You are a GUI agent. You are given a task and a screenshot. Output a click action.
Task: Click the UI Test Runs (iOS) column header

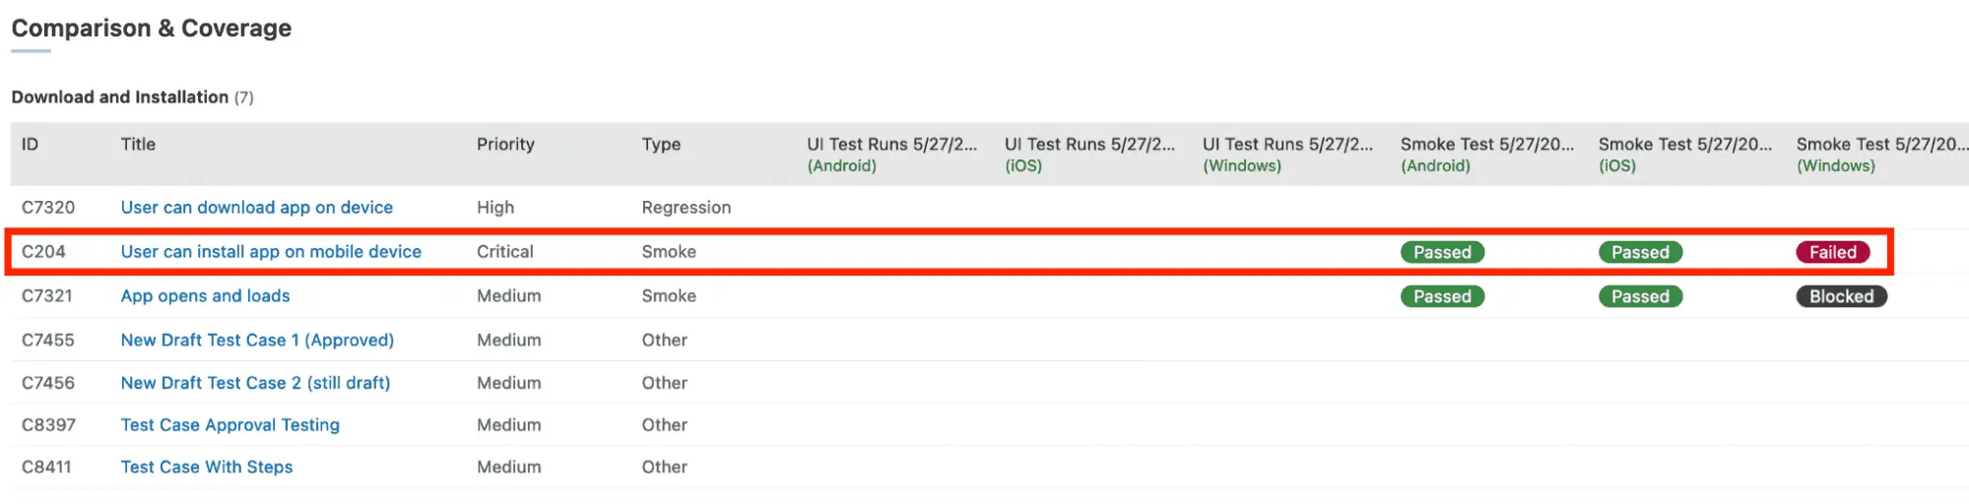tap(1090, 155)
